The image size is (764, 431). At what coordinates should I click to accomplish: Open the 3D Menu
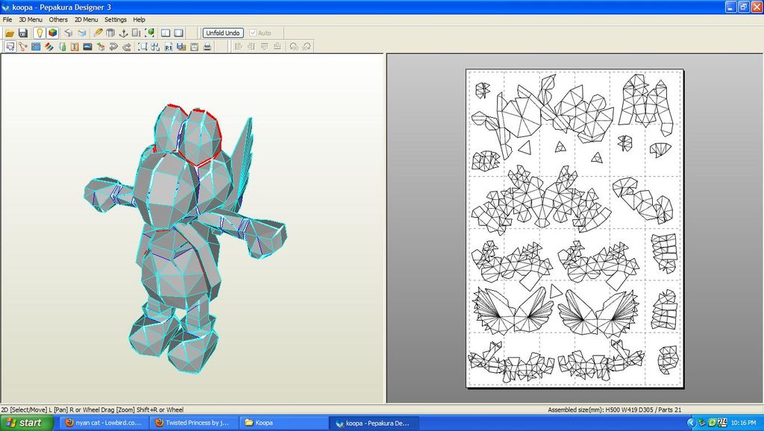pos(31,19)
